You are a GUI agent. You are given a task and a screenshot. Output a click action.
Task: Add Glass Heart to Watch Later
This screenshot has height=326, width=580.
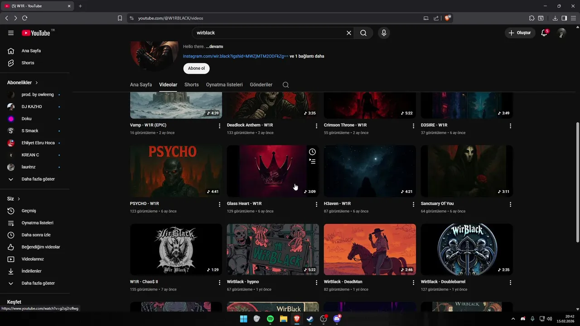point(312,152)
